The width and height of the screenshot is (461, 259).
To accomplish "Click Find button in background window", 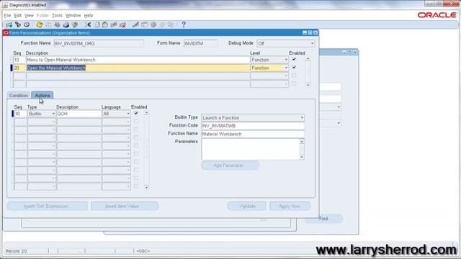I will click(323, 219).
